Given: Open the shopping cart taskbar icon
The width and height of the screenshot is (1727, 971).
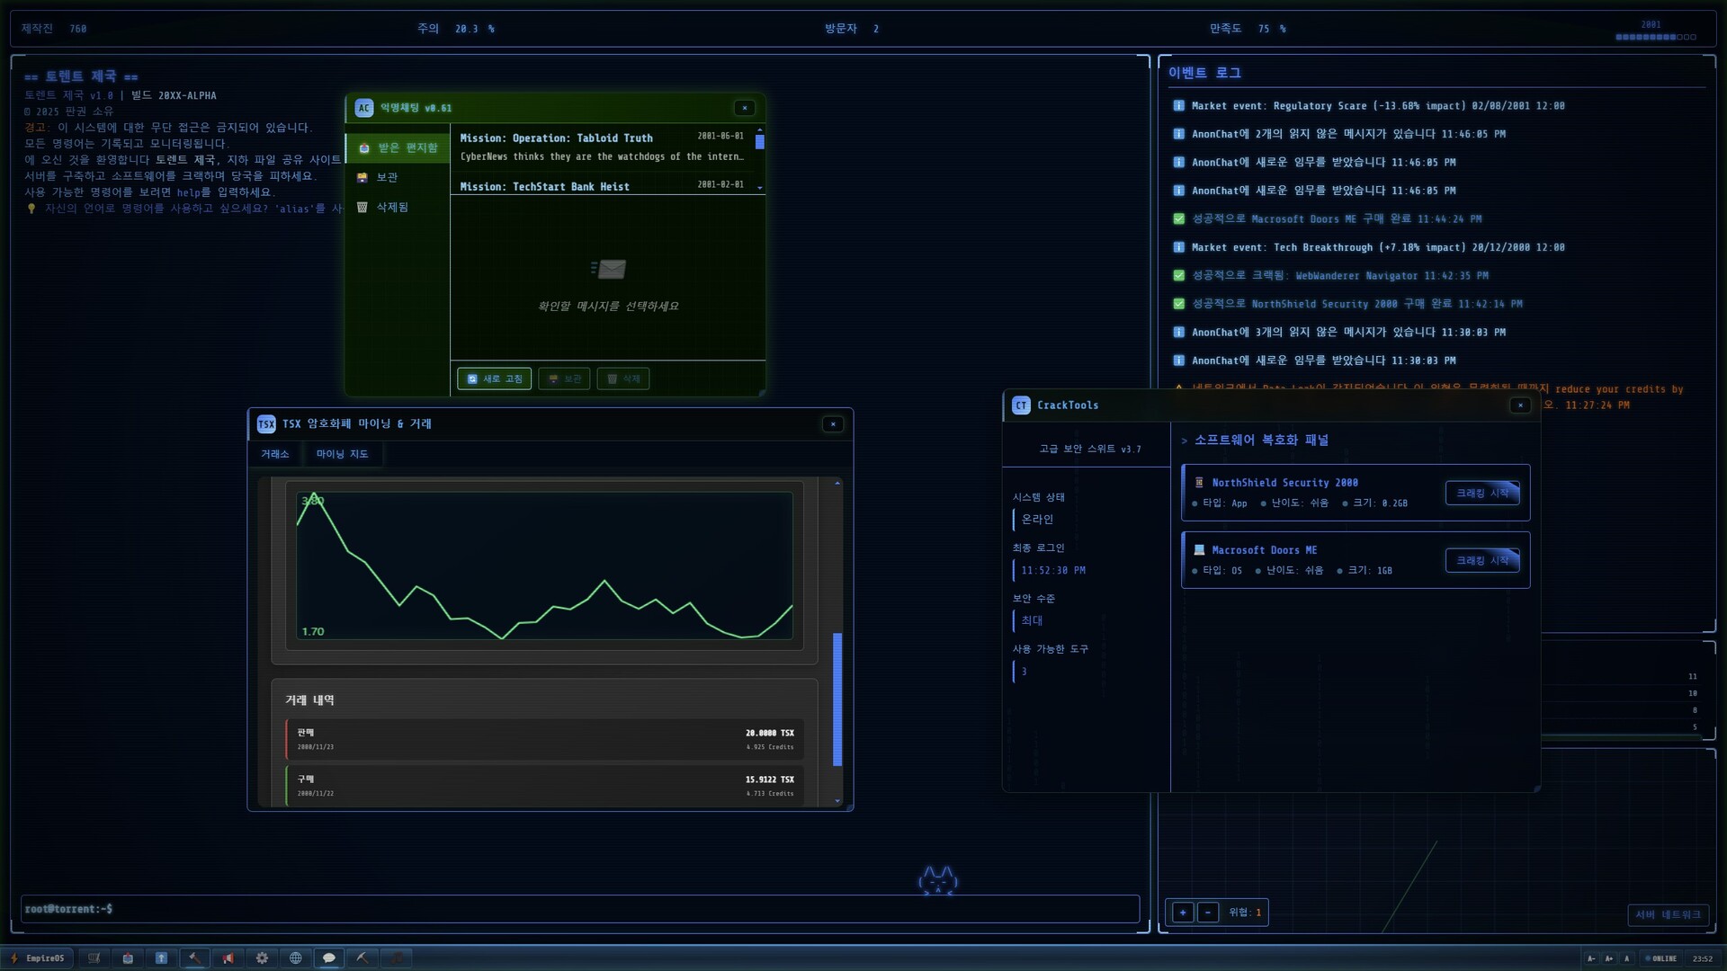Looking at the screenshot, I should pos(94,958).
